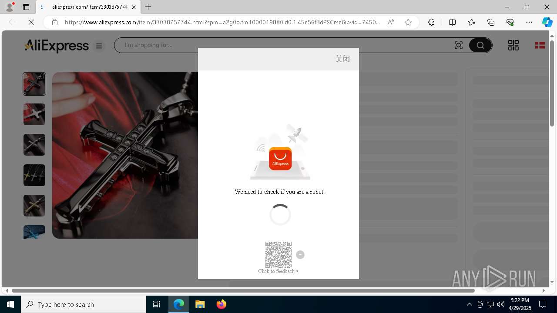Screen dimensions: 557x313
Task: Select the third cross necklace thumbnail
Action: pos(34,145)
